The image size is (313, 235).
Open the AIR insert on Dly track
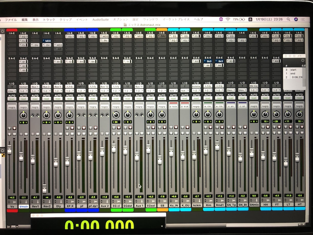[x=58, y=49]
